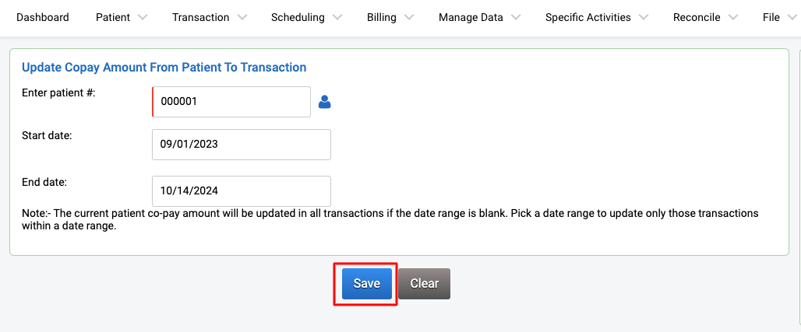Open the Patient menu
This screenshot has width=801, height=332.
(113, 17)
